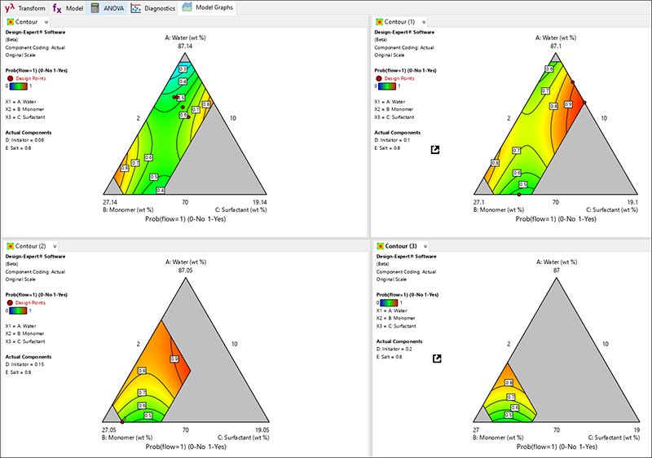This screenshot has height=458, width=652.
Task: Click the Model Graphs surface icon
Action: (x=187, y=7)
